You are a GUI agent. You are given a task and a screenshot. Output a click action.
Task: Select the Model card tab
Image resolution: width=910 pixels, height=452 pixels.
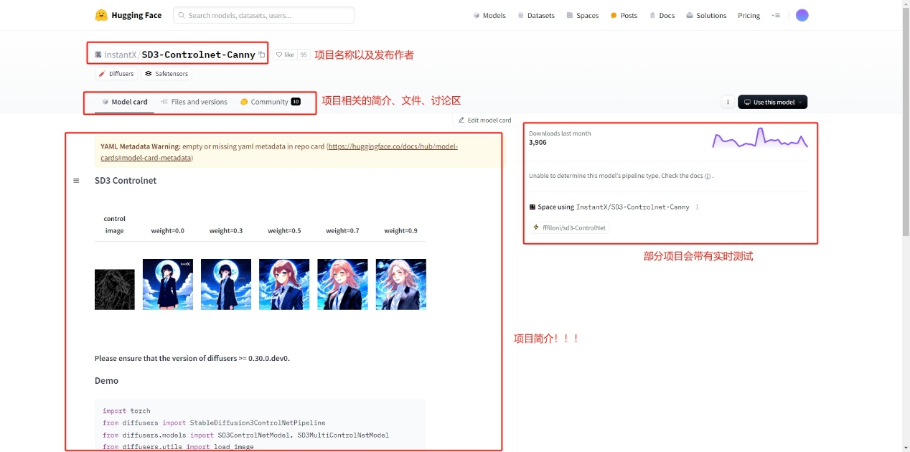(124, 102)
